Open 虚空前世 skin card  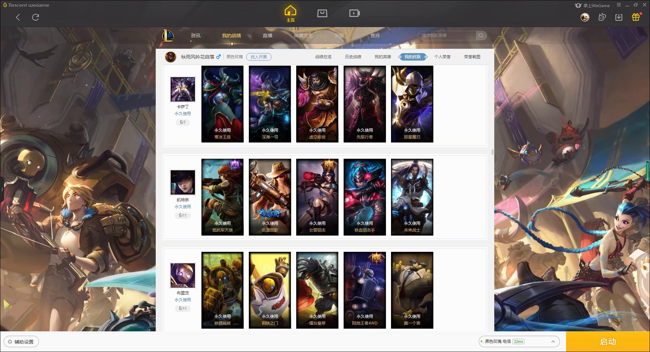(x=317, y=104)
